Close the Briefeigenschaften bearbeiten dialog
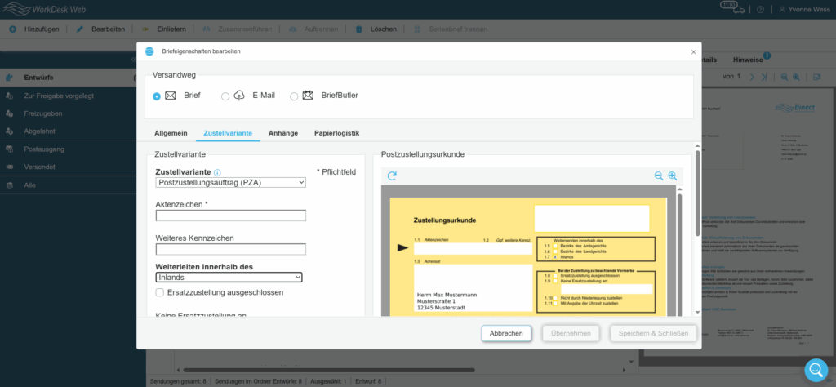Image resolution: width=836 pixels, height=387 pixels. pyautogui.click(x=693, y=51)
